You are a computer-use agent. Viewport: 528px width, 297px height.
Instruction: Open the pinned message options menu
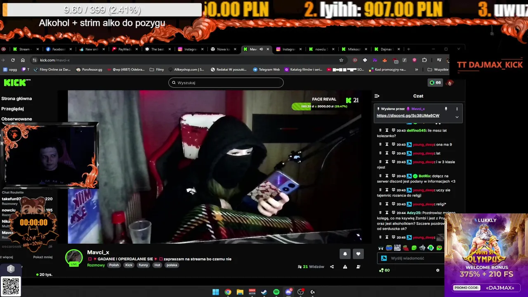coord(457,109)
